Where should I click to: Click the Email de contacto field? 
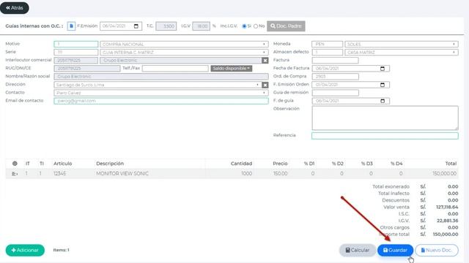pyautogui.click(x=161, y=101)
